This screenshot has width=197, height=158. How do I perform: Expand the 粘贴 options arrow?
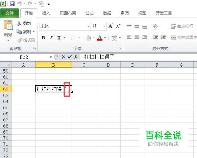click(8, 41)
